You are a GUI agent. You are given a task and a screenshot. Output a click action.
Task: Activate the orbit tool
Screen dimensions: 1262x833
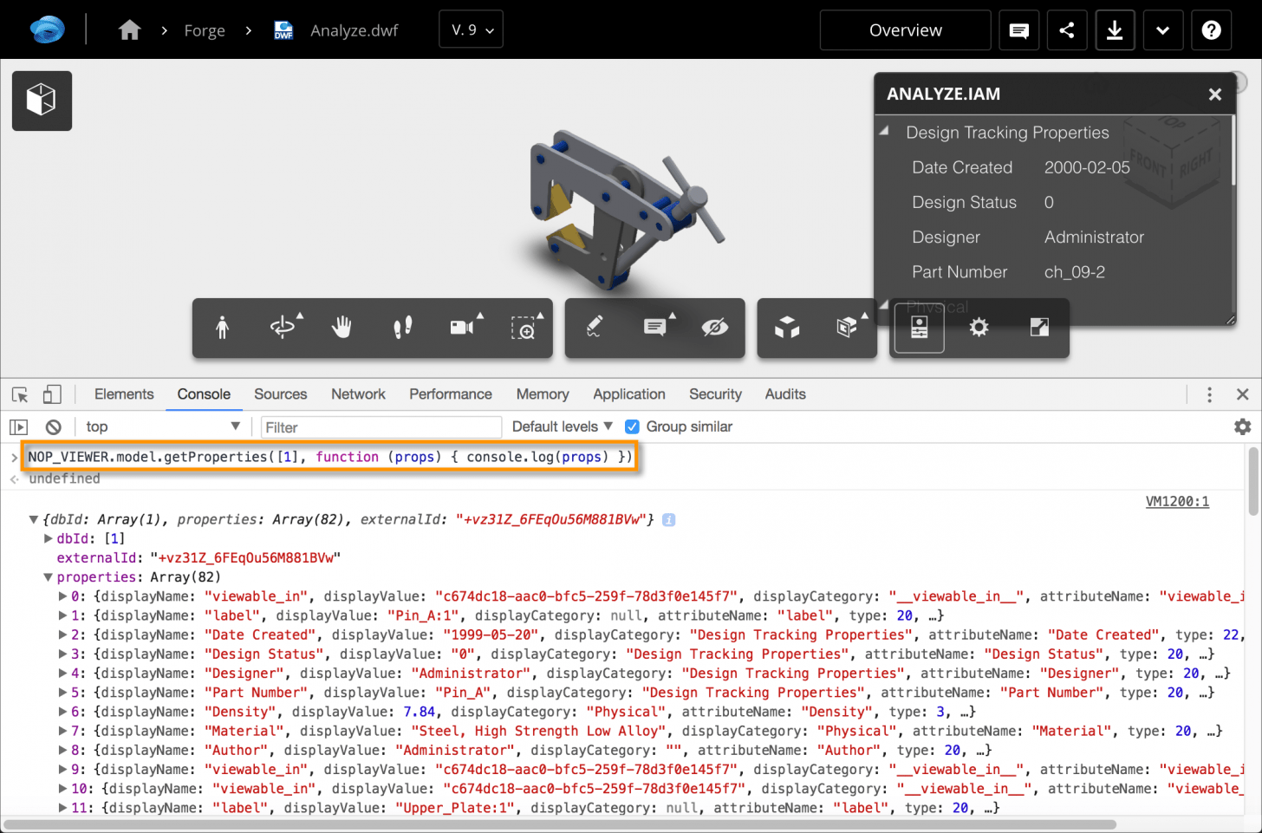point(283,328)
